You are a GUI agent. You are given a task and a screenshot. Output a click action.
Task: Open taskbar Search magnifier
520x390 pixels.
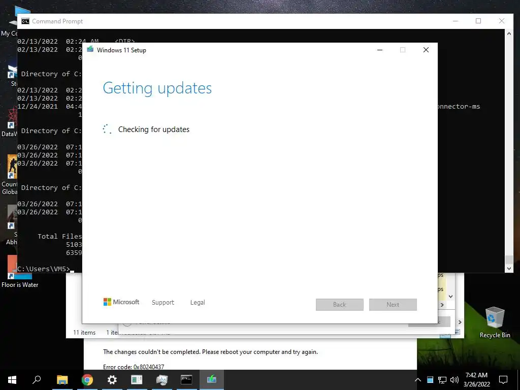tap(37, 380)
